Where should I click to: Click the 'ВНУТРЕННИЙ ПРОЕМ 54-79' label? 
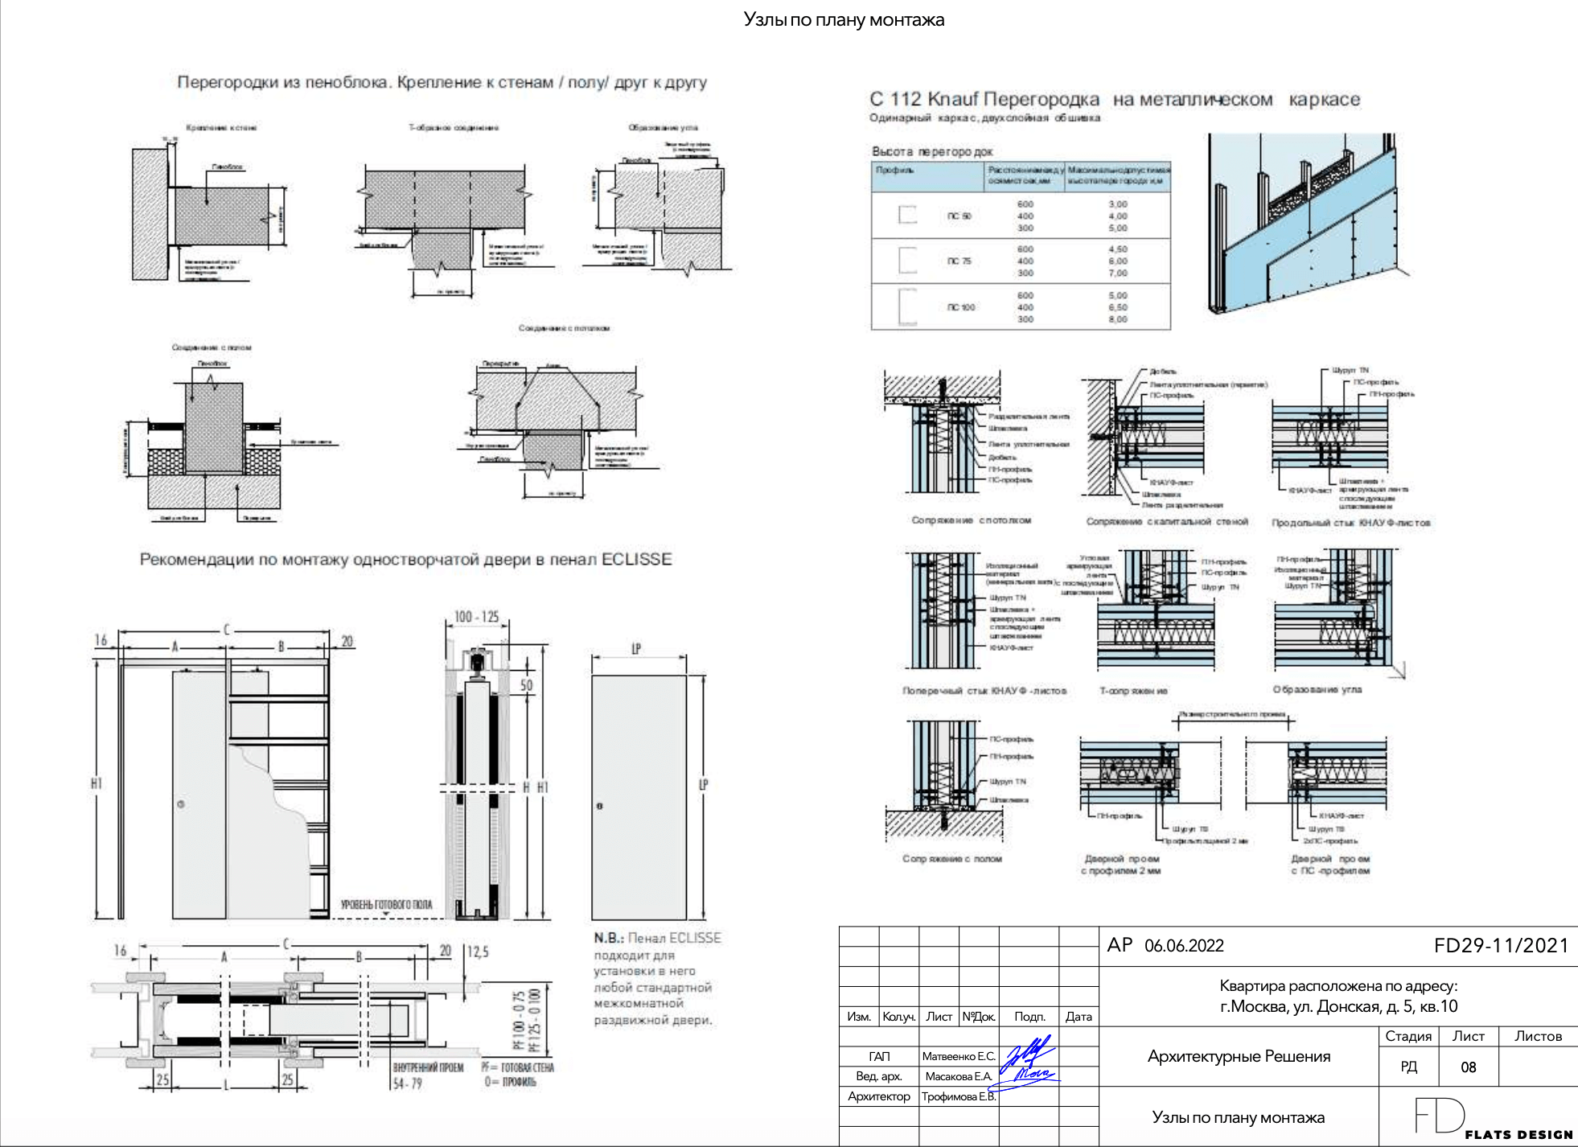[x=428, y=1075]
